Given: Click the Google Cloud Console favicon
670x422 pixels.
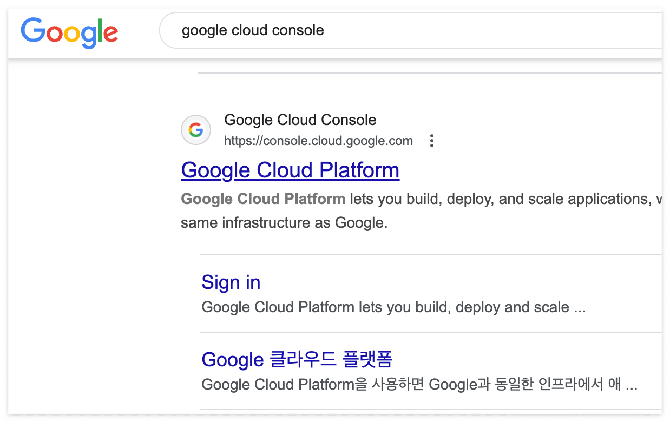Looking at the screenshot, I should (x=195, y=130).
